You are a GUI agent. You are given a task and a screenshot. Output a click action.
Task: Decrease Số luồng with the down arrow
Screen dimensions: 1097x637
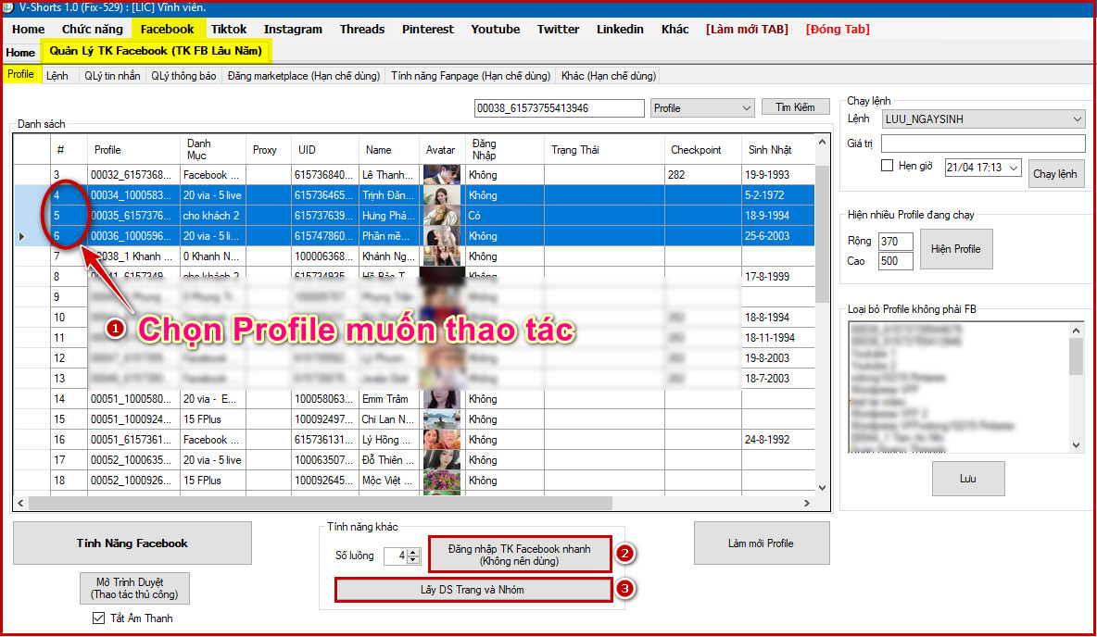(x=413, y=559)
